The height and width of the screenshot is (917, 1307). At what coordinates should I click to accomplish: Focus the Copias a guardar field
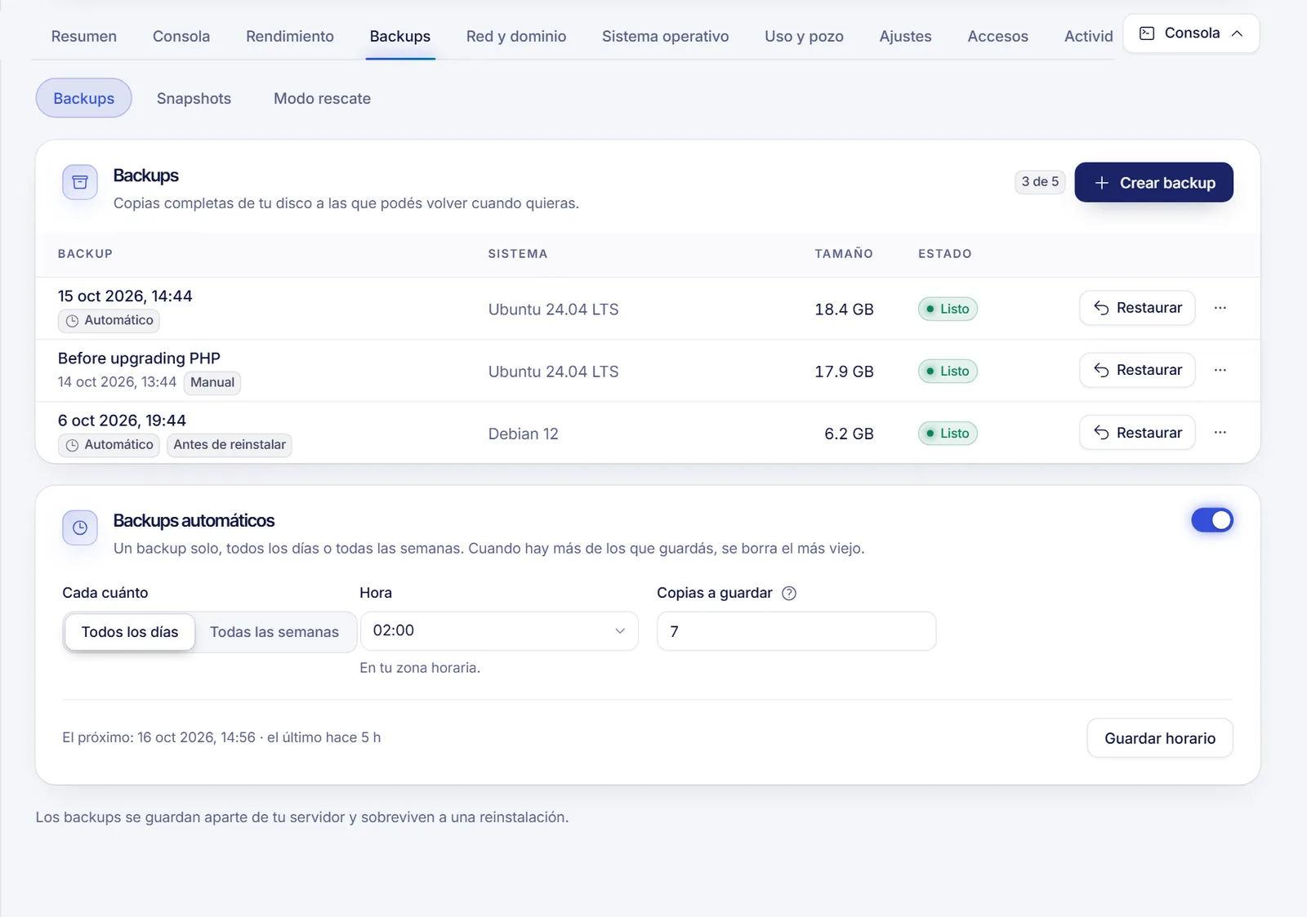796,631
